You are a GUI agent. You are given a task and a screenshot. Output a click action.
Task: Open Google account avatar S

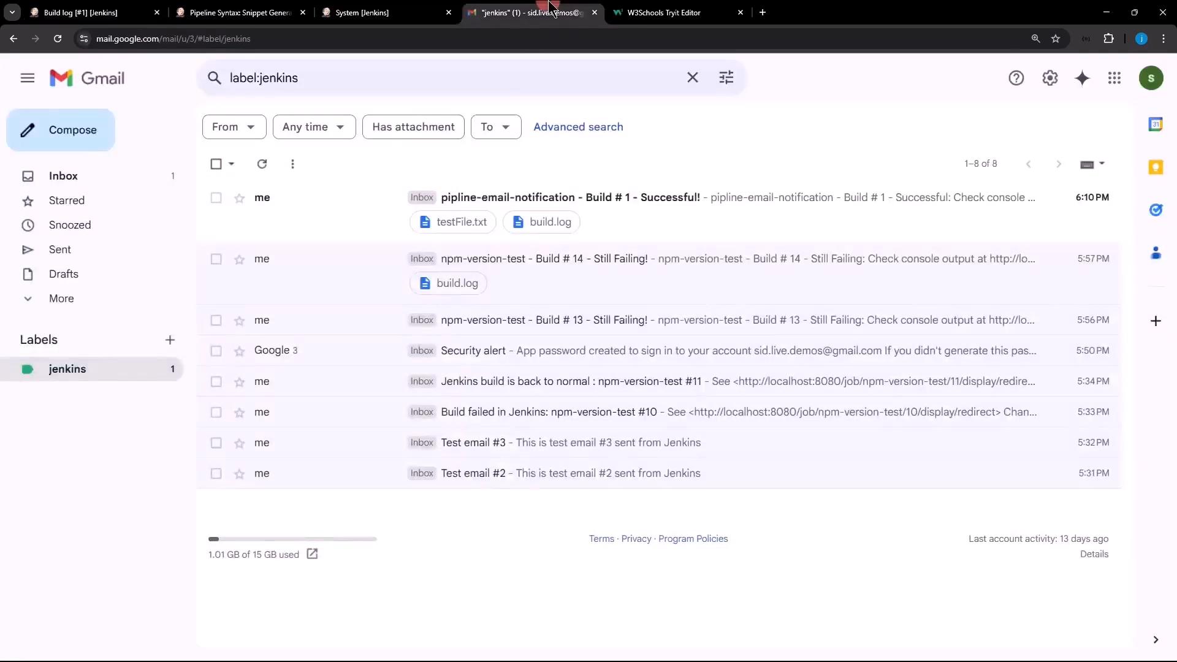coord(1151,78)
